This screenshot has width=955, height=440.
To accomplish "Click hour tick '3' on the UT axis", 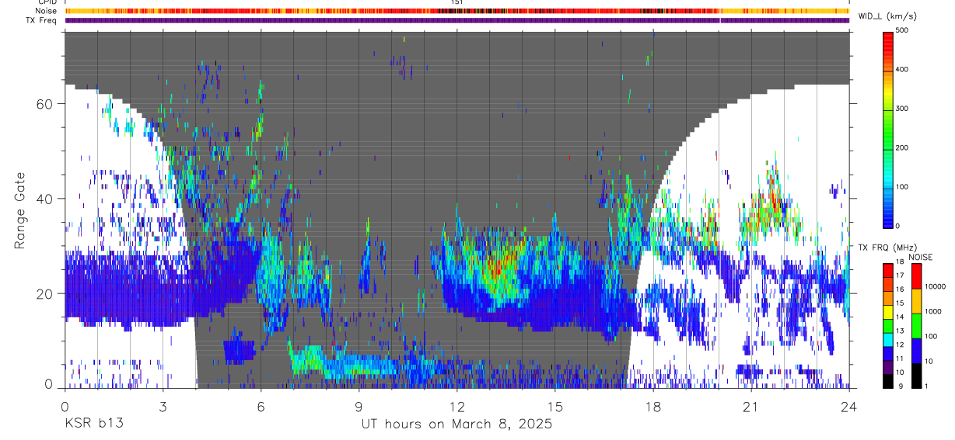I will click(x=163, y=406).
